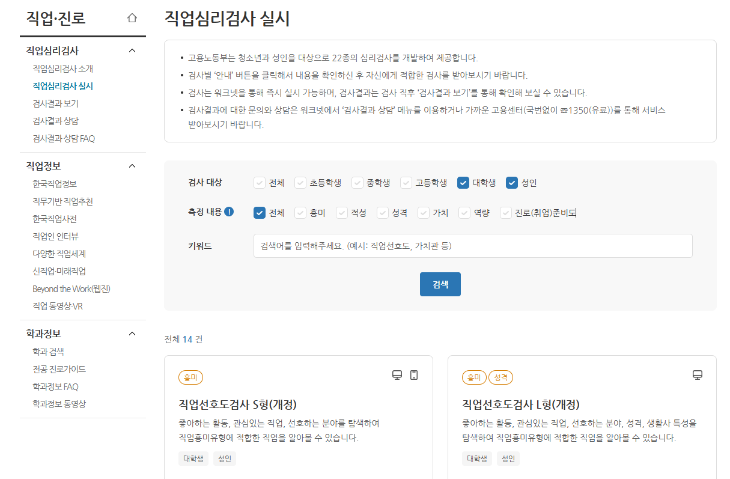Click the keyword search input field

tap(470, 245)
